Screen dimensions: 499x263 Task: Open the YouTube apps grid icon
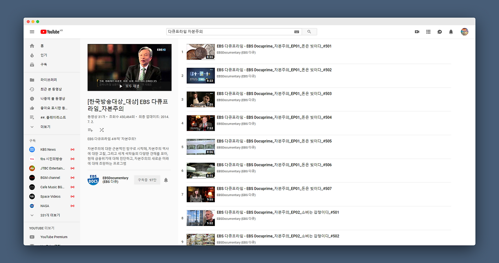click(x=428, y=32)
